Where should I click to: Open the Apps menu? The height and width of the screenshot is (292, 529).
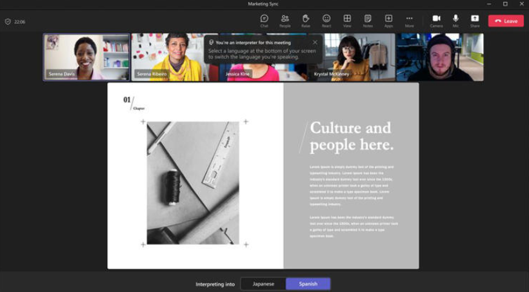coord(388,21)
